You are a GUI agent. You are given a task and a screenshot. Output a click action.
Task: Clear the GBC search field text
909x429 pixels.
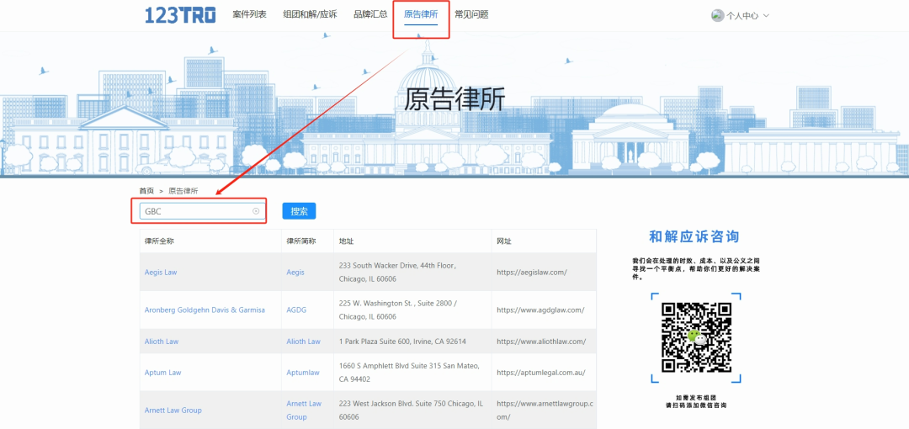point(256,211)
